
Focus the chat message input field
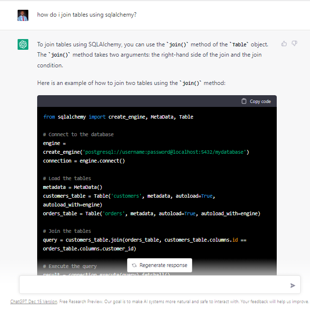160,285
